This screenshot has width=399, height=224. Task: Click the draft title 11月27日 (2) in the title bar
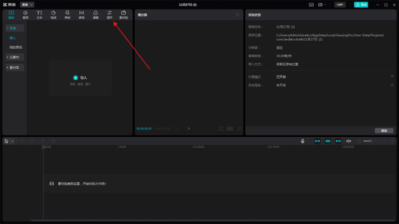[188, 4]
